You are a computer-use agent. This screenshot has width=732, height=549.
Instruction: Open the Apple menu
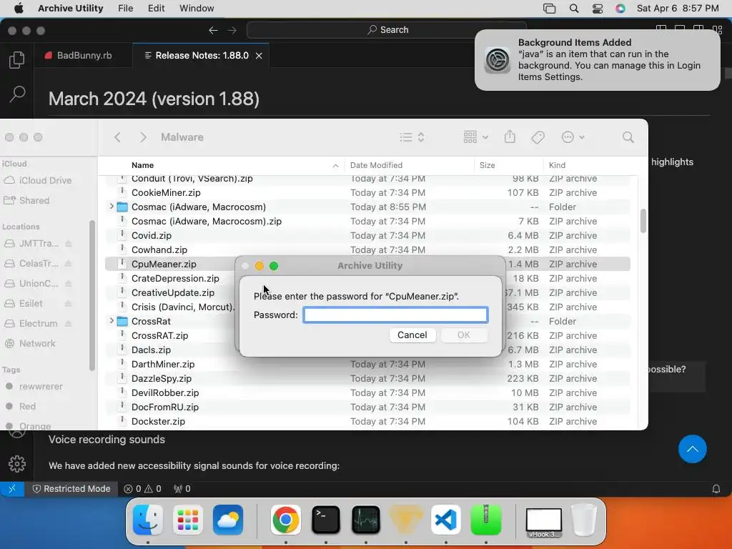19,9
